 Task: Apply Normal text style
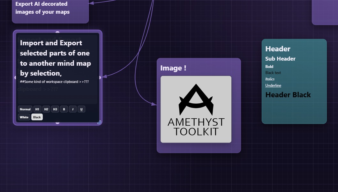(x=25, y=109)
